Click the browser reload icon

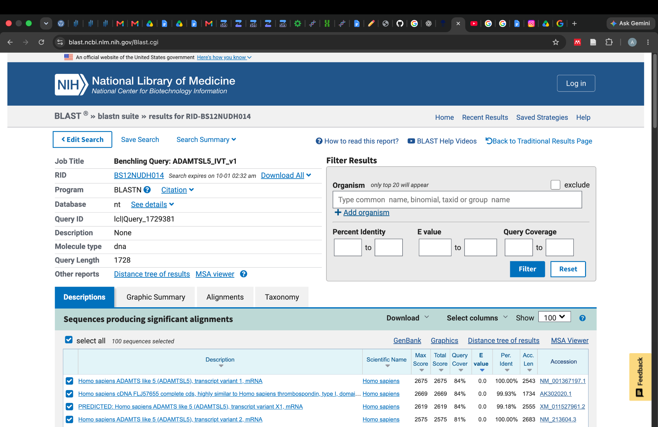click(x=41, y=42)
